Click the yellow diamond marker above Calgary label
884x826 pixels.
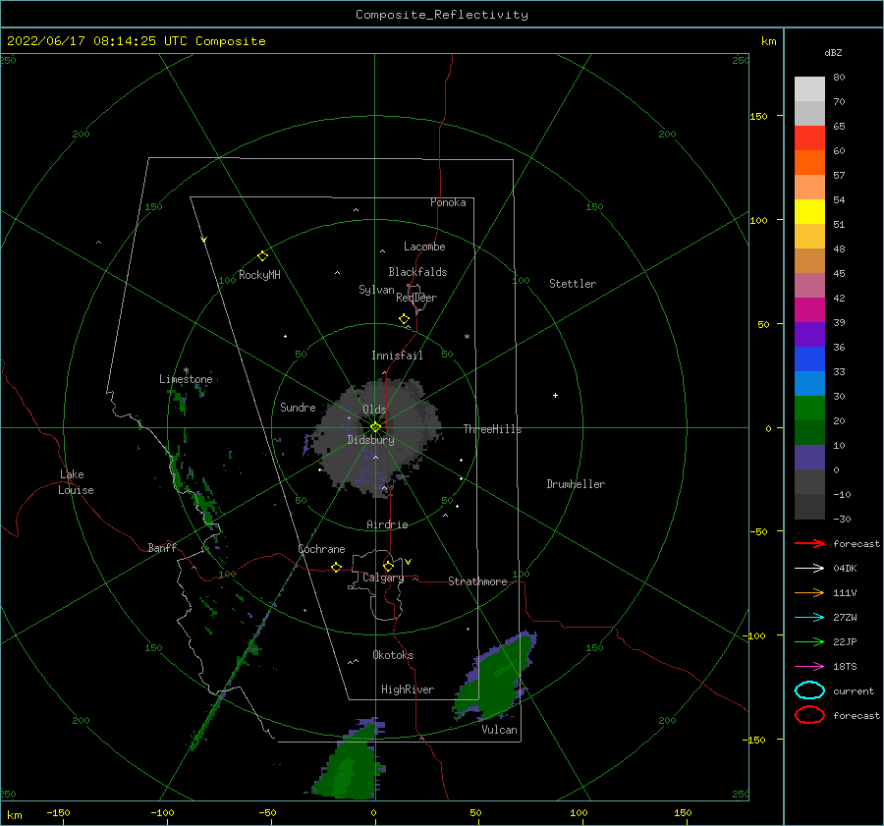coord(388,566)
